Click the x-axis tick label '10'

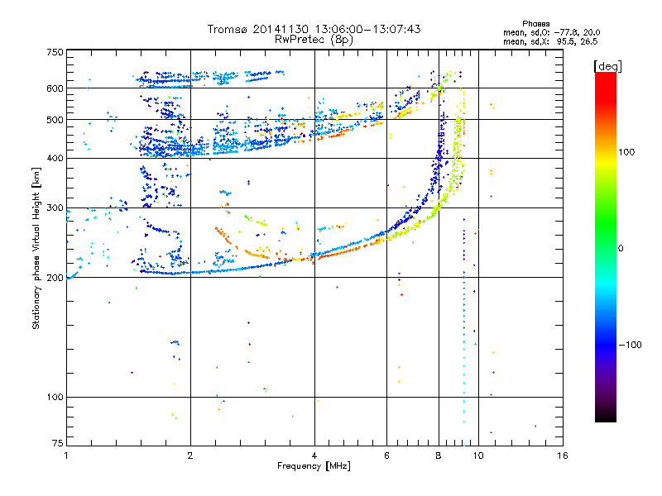[x=478, y=455]
